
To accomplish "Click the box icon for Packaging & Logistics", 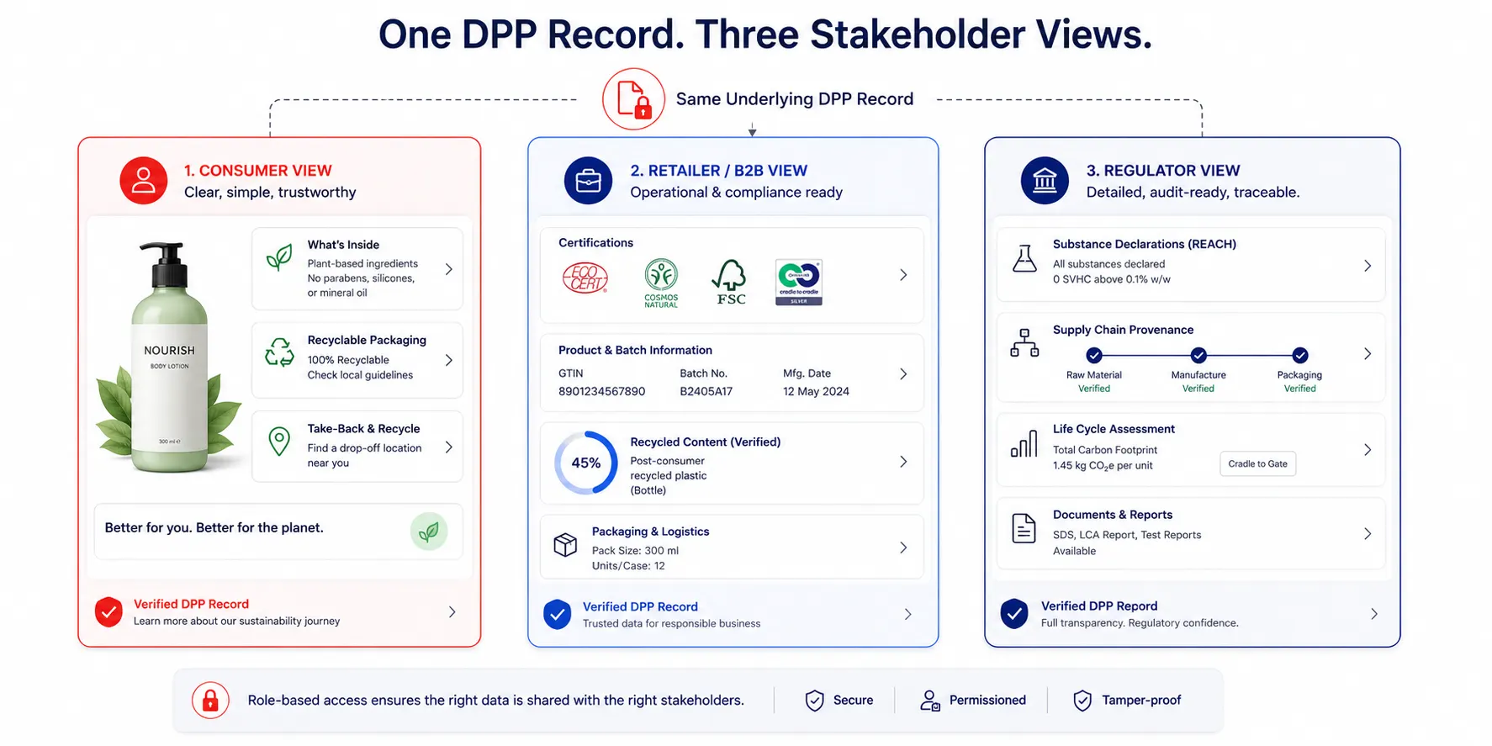I will point(565,545).
